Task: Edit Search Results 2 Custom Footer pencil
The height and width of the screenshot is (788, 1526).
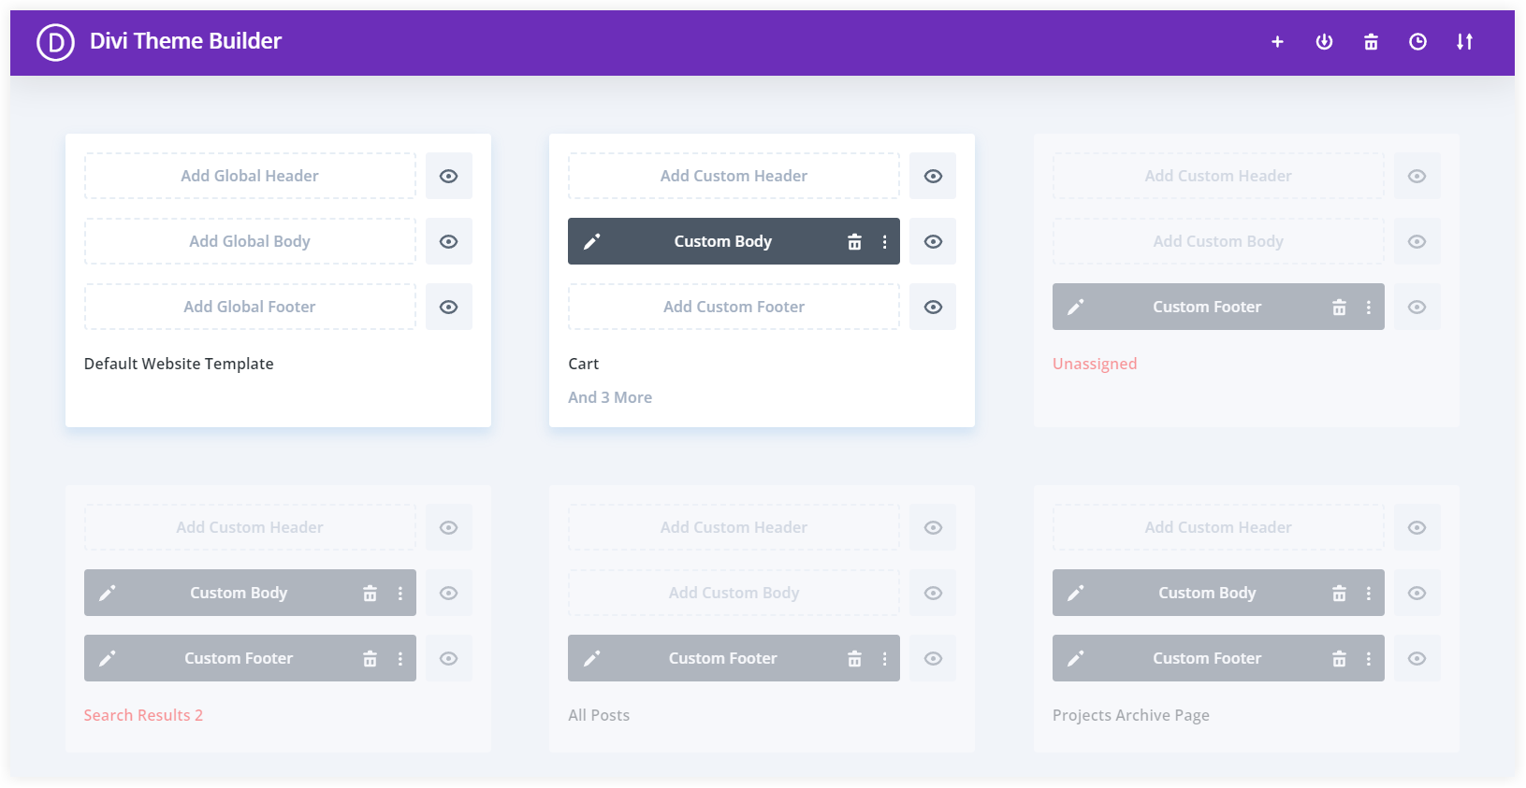Action: point(108,659)
